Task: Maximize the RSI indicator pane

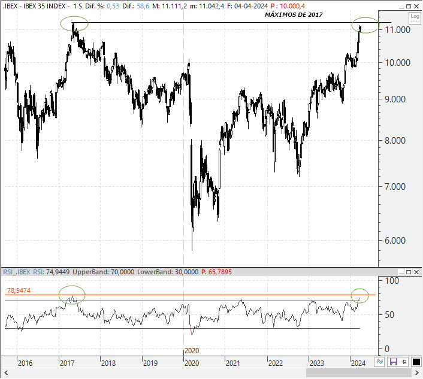Action: (409, 272)
